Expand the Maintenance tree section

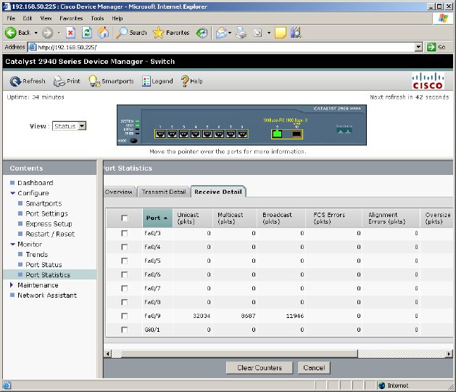[12, 285]
